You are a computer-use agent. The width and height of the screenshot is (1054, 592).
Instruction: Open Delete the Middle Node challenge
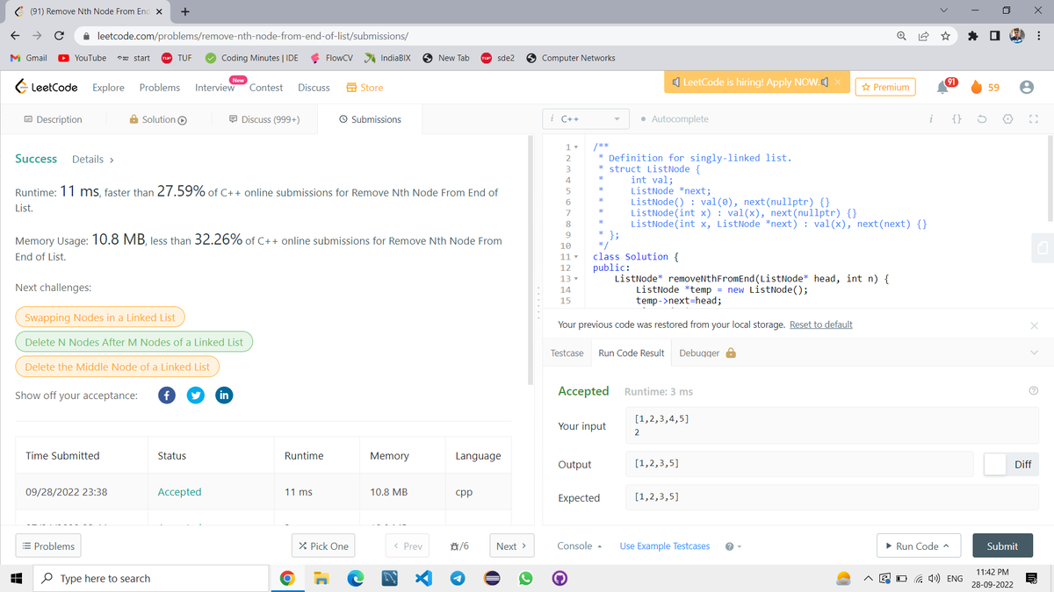tap(118, 367)
